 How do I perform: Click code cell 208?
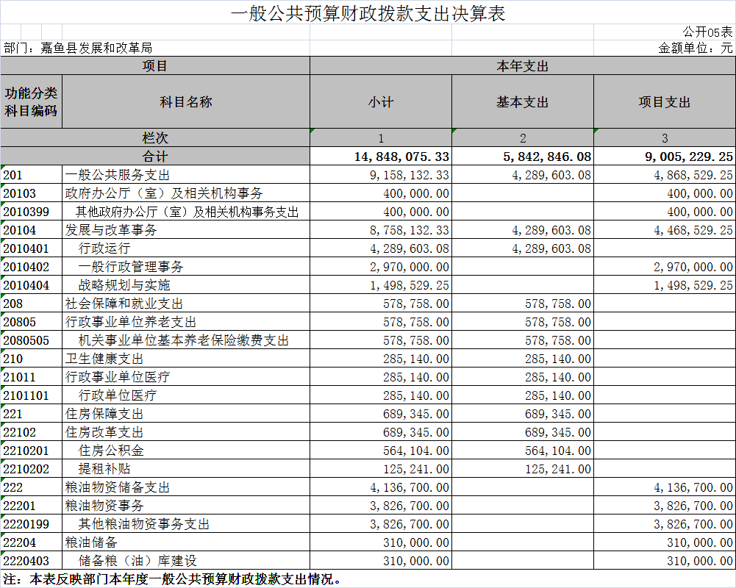coord(31,303)
